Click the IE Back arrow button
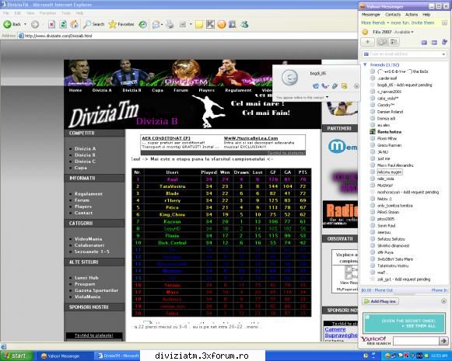Image resolution: width=452 pixels, height=361 pixels. point(8,24)
